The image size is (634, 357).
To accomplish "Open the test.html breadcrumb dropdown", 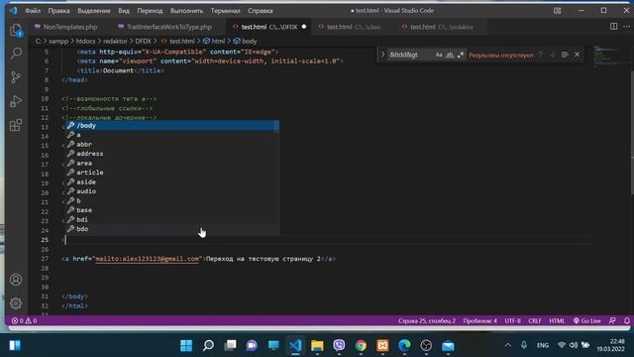I will (178, 41).
